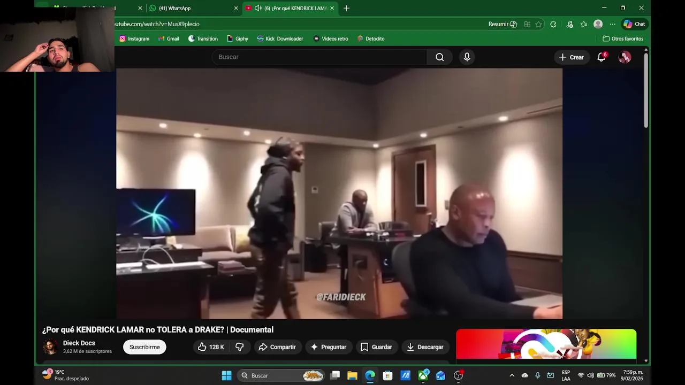The height and width of the screenshot is (385, 685).
Task: Switch the ESP LAA input language
Action: tap(566, 375)
